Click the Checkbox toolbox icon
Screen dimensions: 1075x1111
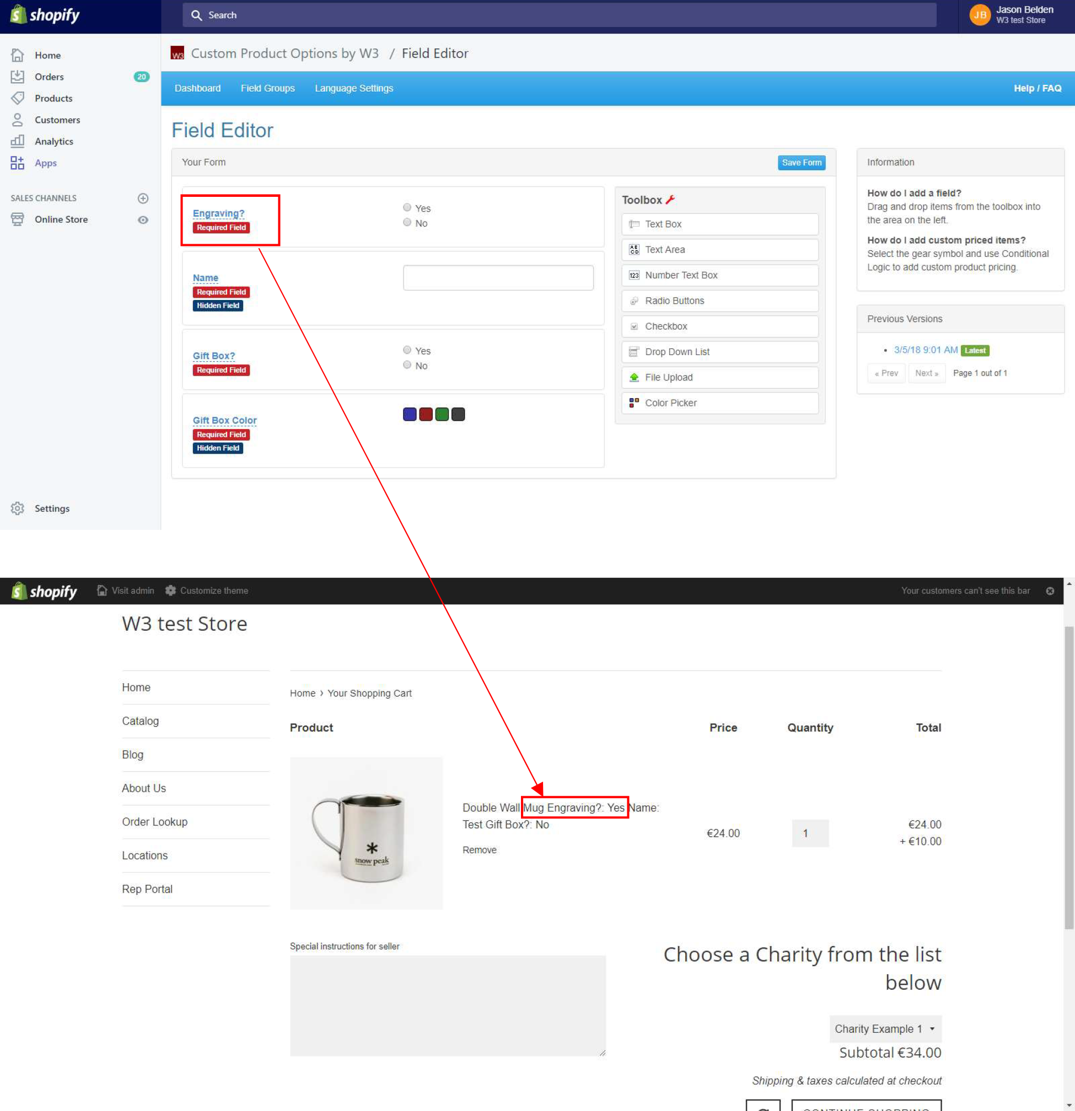pos(634,326)
